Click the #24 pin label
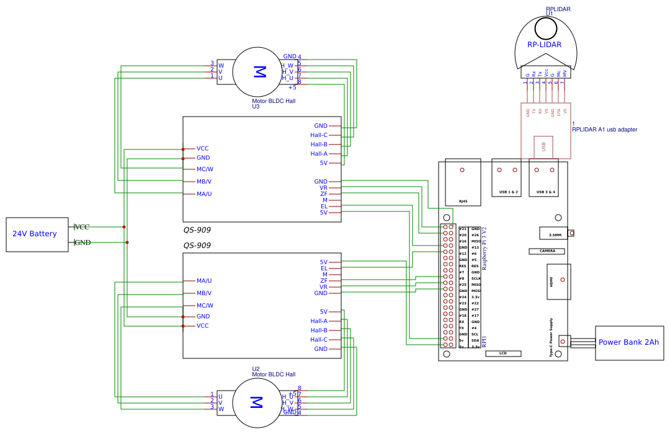Screen dimensions: 670x434 click(x=463, y=297)
